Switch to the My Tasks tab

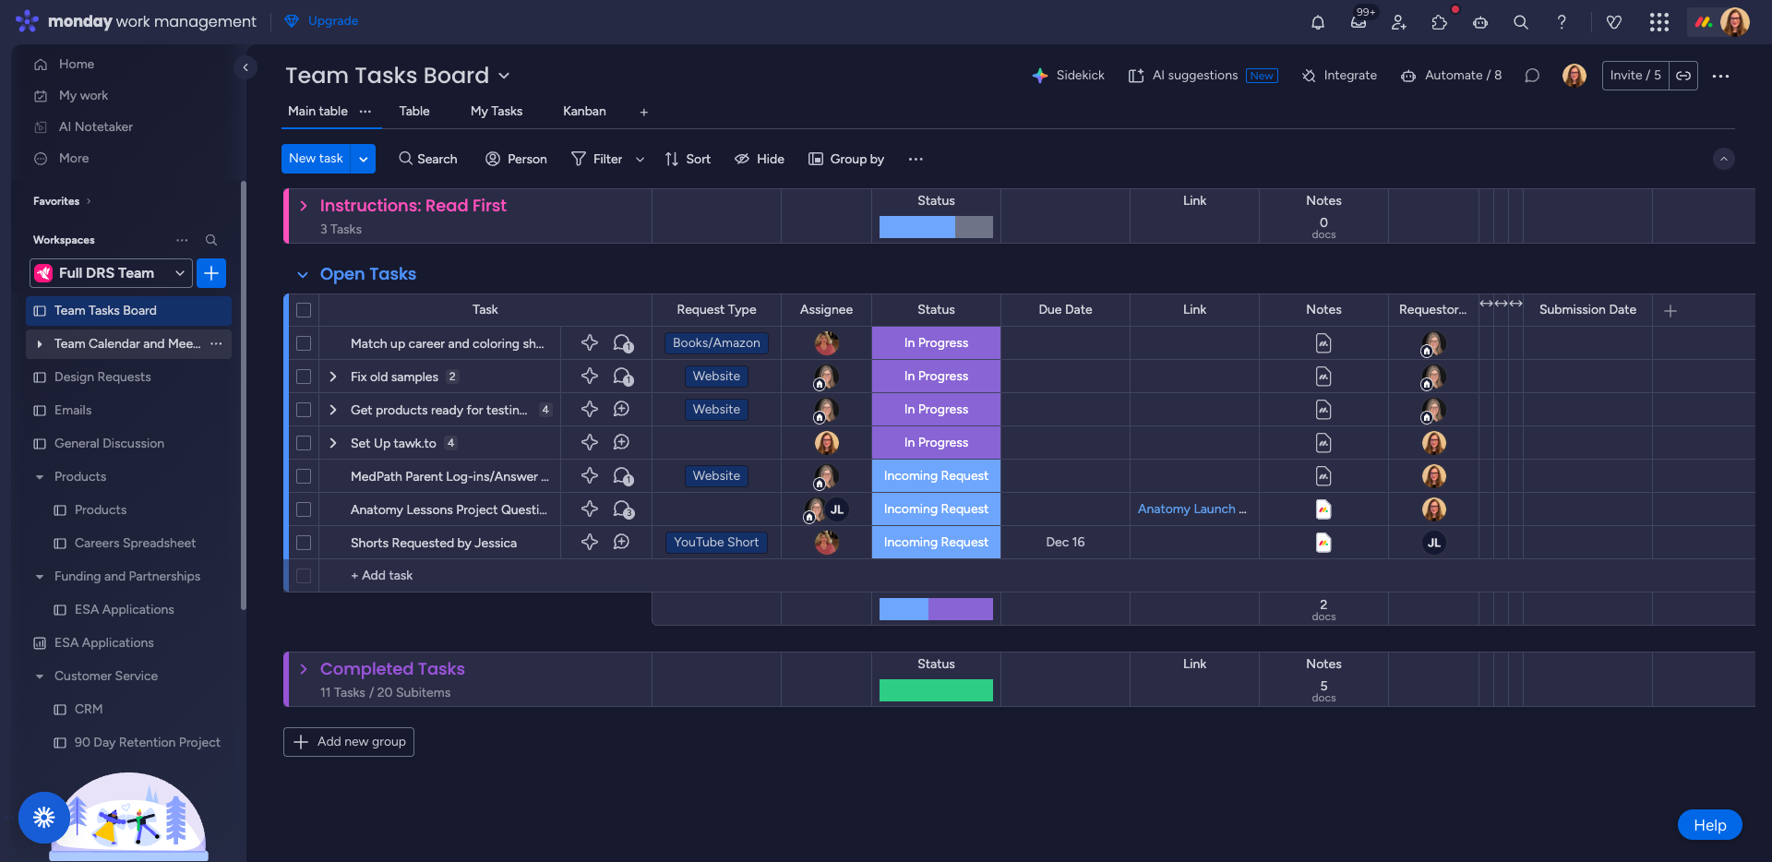pyautogui.click(x=496, y=111)
